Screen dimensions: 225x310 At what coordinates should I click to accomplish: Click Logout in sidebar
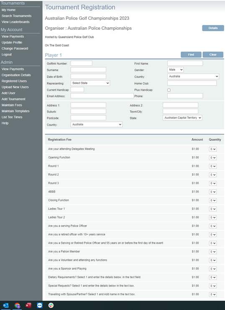pyautogui.click(x=7, y=55)
